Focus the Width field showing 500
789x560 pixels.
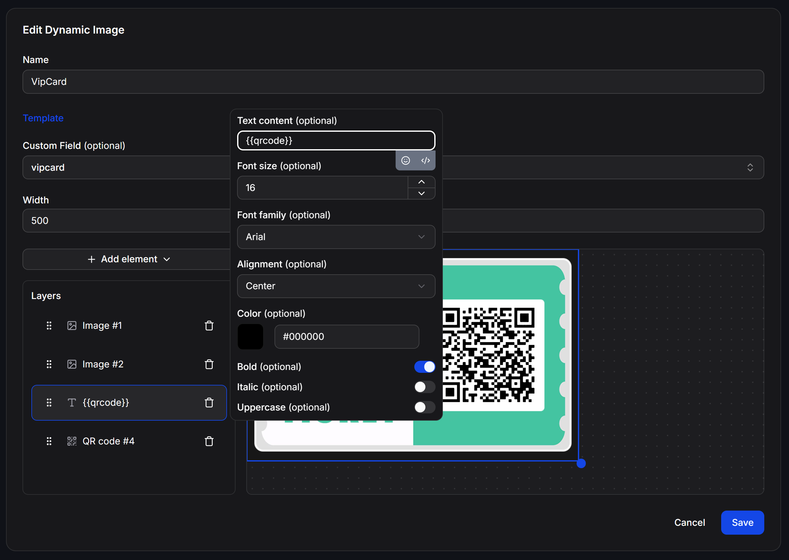click(127, 221)
